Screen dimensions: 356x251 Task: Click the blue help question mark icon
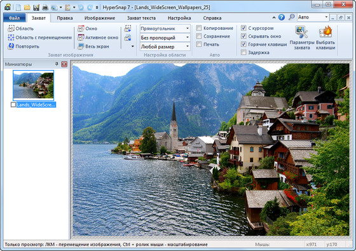(282, 17)
